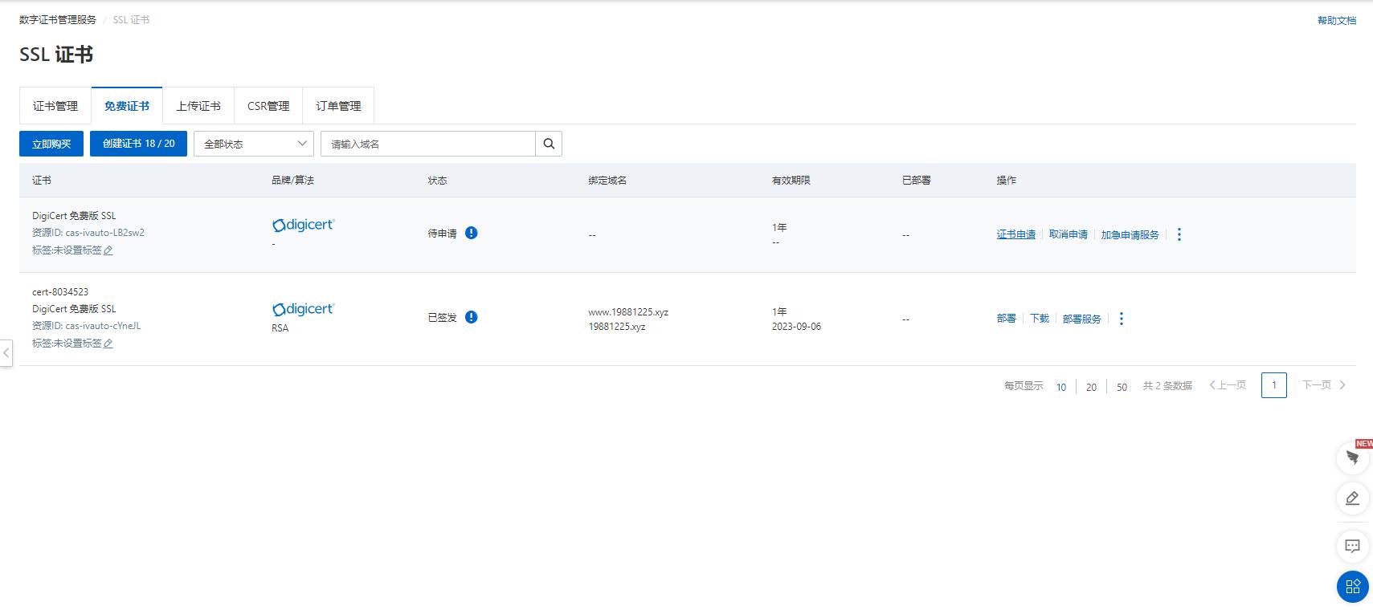Edit tag of cas-ivauto-LB2sw2 certificate
This screenshot has height=610, width=1373.
coord(108,250)
